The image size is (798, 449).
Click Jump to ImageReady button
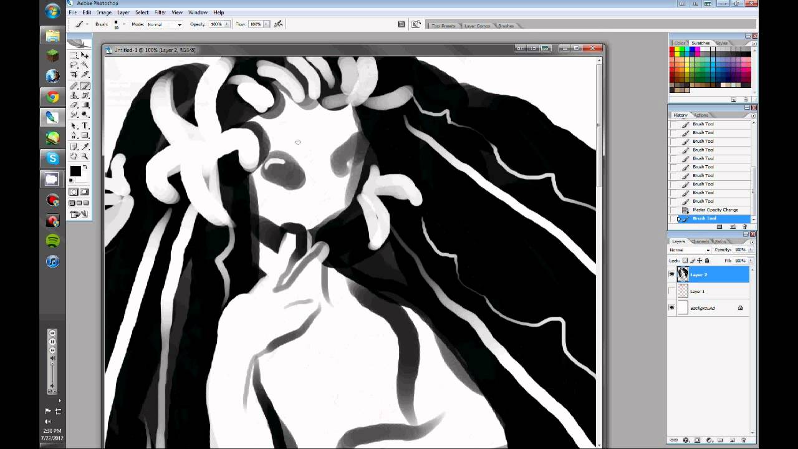pos(80,214)
